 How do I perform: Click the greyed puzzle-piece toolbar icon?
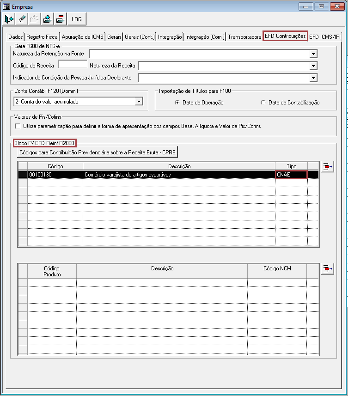point(35,19)
